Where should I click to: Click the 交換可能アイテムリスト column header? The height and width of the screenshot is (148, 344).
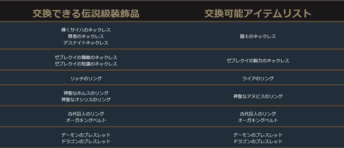pos(258,14)
